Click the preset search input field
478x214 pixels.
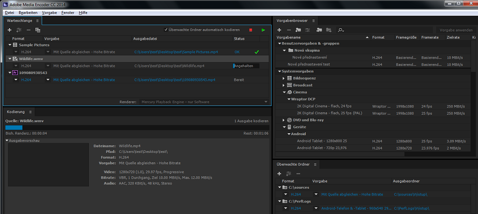click(389, 30)
